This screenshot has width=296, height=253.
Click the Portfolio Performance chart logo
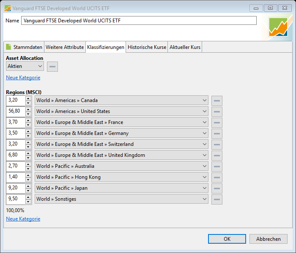point(278,27)
